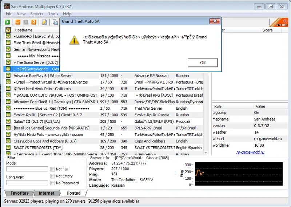Click the lock icon beside Yeni Nesil Hirsiz Polis
The image size is (291, 207).
tap(8, 89)
